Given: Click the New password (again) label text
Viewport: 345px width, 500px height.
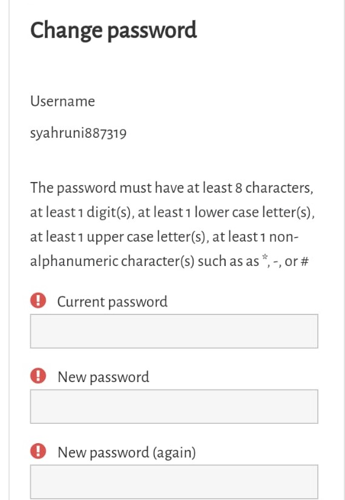Looking at the screenshot, I should click(x=126, y=452).
